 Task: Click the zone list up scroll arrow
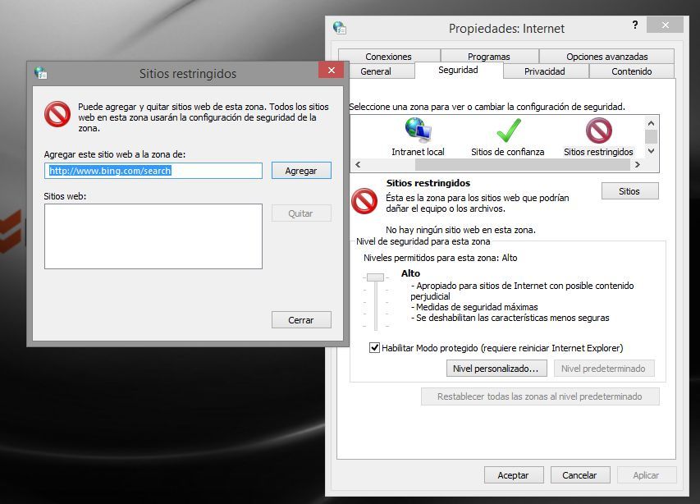point(652,123)
